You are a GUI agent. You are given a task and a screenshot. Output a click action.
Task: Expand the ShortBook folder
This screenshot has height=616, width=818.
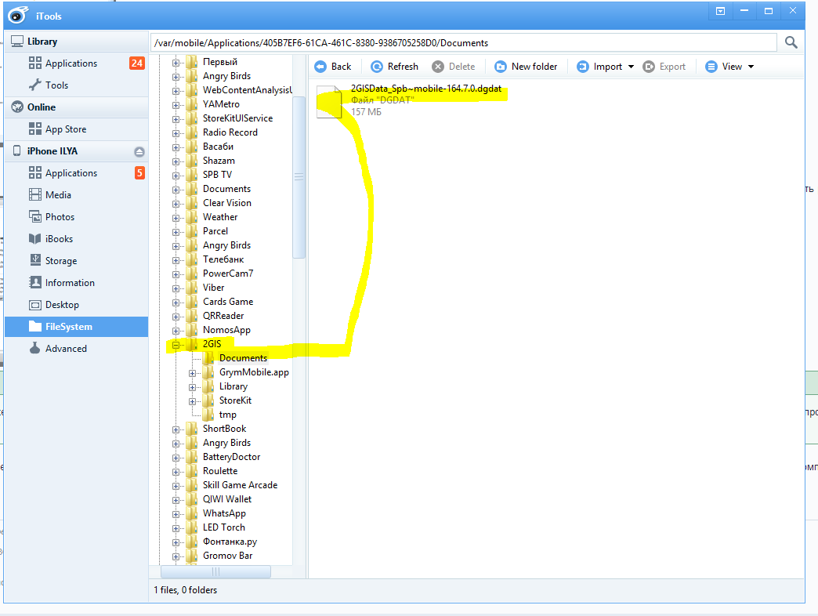tap(176, 429)
